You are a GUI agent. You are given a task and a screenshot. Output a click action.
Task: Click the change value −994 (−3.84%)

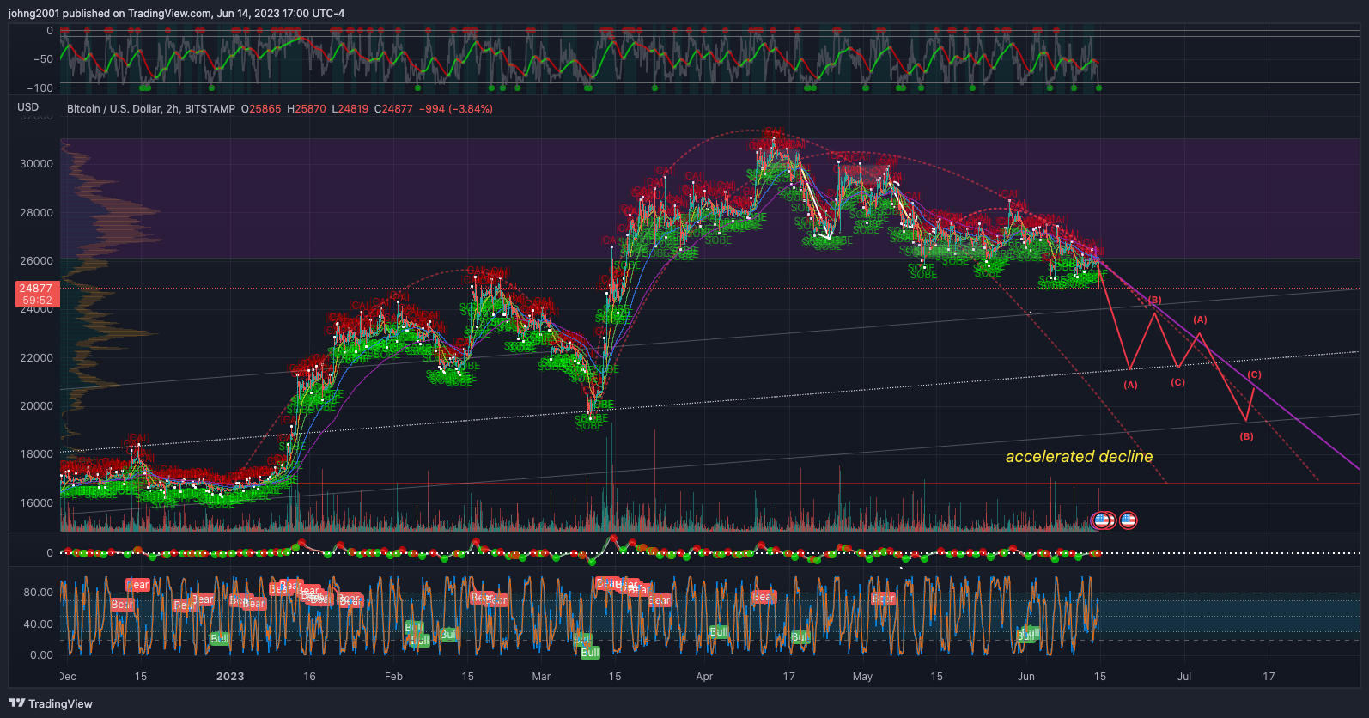tap(456, 109)
